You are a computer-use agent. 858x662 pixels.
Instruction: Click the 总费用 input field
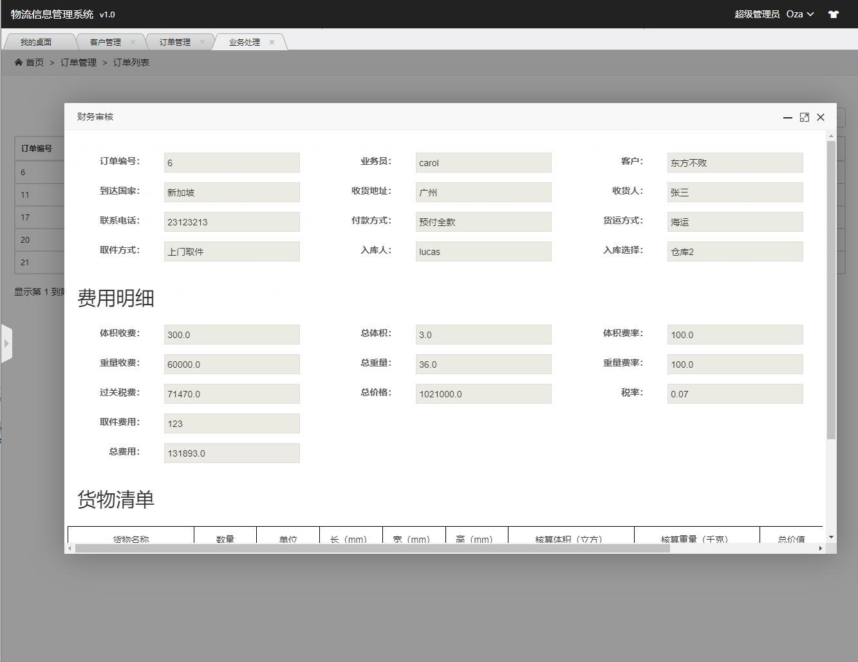coord(232,453)
